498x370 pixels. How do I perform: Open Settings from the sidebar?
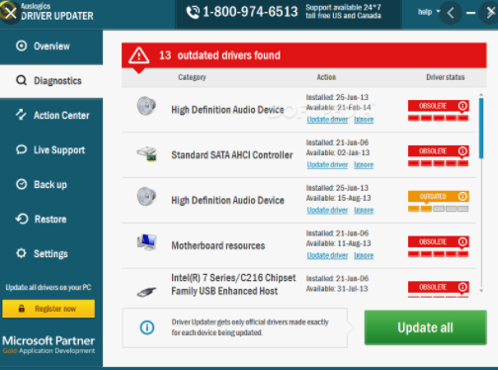(51, 254)
